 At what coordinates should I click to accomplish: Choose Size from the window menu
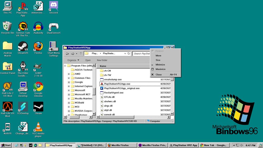pos(165,60)
